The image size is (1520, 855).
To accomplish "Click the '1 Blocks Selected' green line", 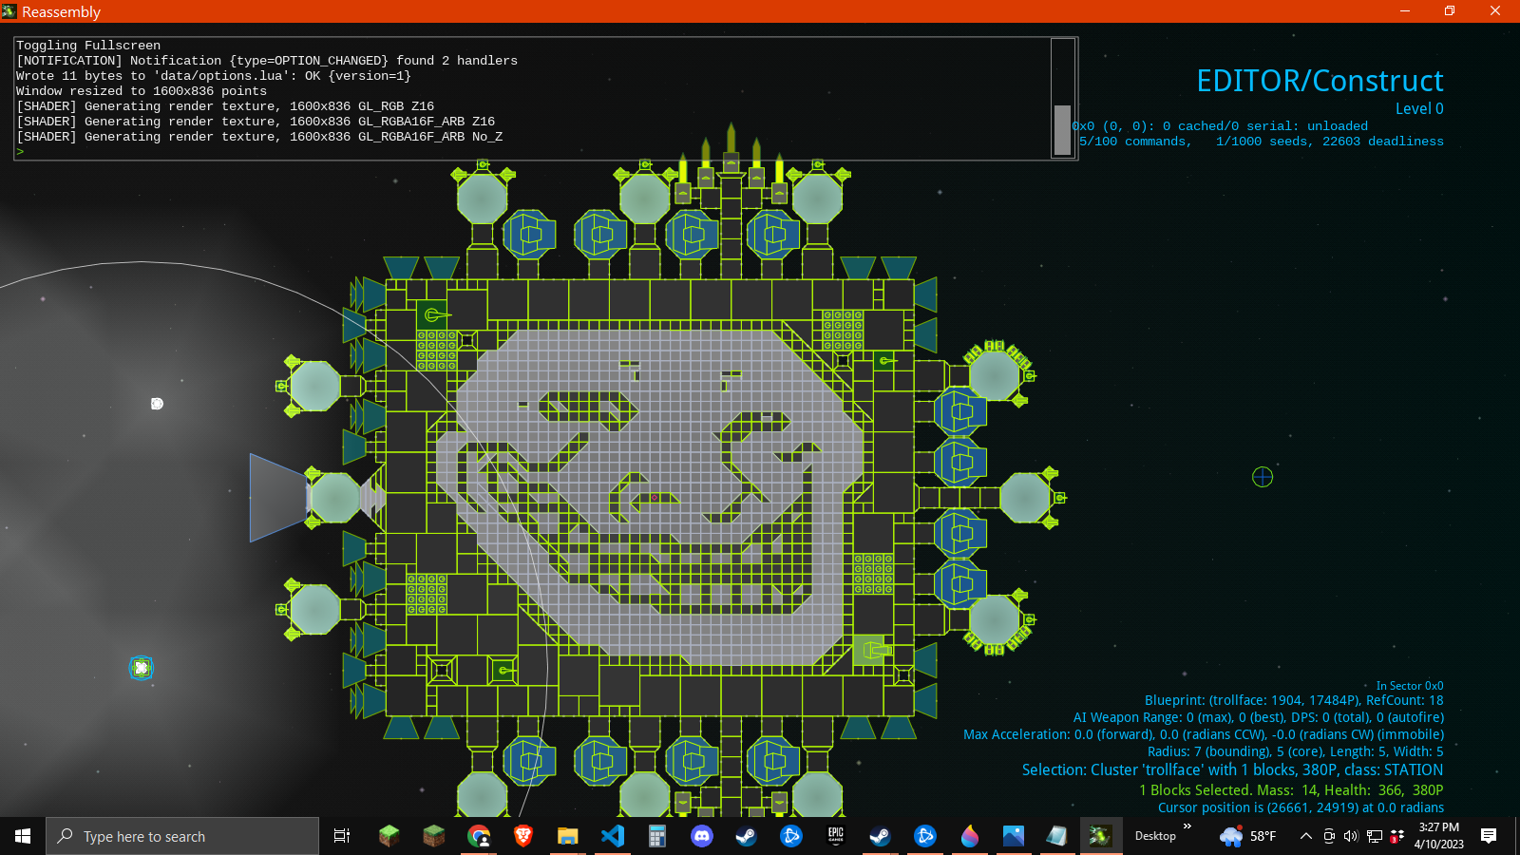I will point(1291,789).
